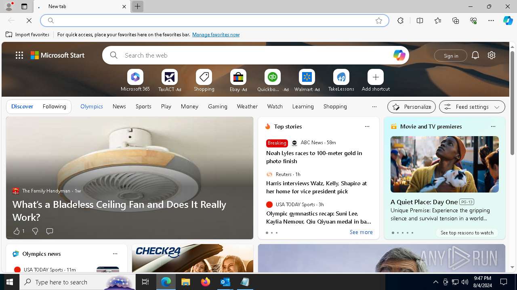Open the volume control in tray

(465, 282)
